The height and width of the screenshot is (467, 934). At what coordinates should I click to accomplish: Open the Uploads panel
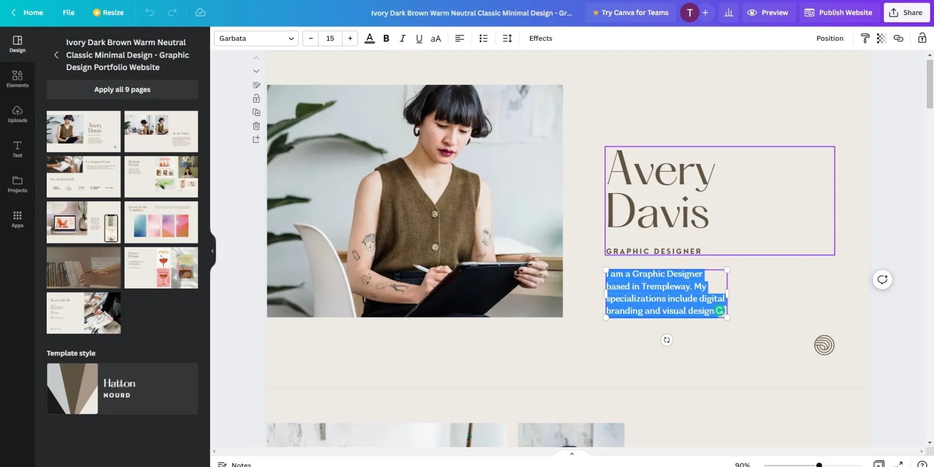17,114
